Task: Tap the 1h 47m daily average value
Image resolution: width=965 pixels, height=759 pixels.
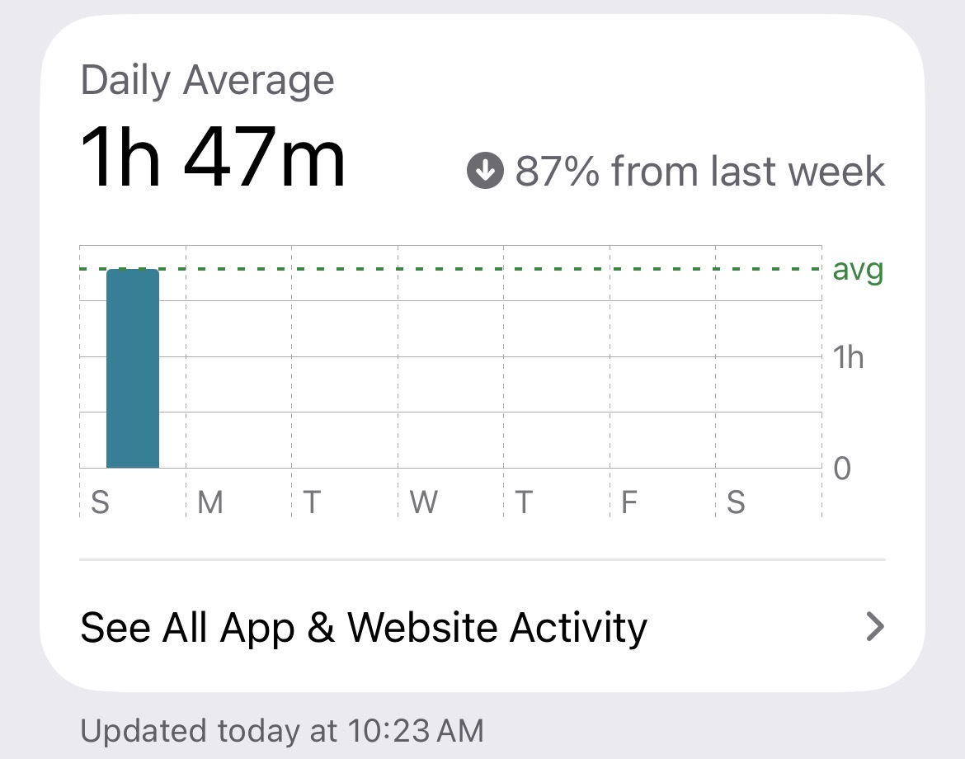Action: (x=213, y=157)
